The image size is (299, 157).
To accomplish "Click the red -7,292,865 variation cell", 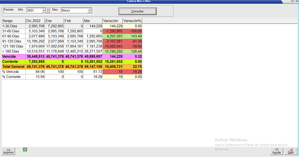I will (x=113, y=31).
